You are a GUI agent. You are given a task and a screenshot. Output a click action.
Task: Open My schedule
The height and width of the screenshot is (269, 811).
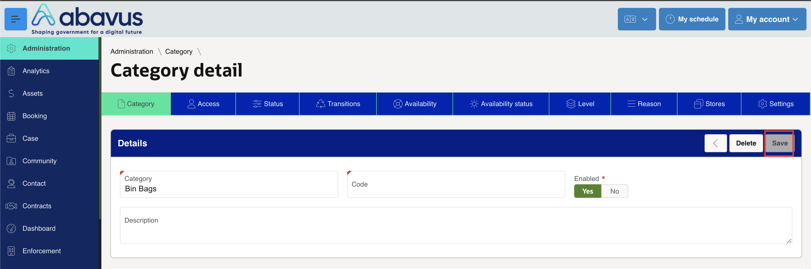click(692, 19)
